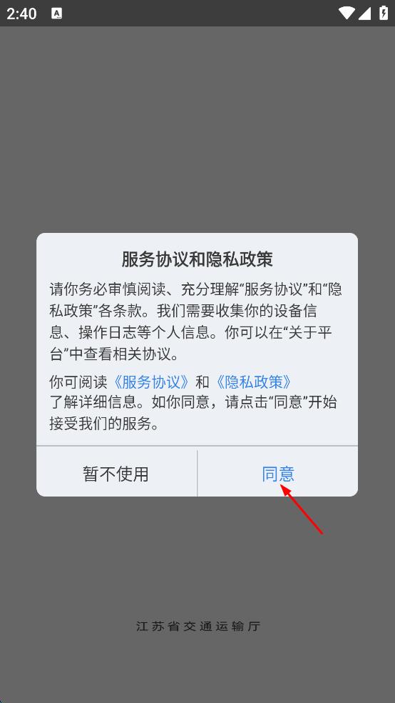Tap the 2:40 clock in status bar

pyautogui.click(x=21, y=14)
